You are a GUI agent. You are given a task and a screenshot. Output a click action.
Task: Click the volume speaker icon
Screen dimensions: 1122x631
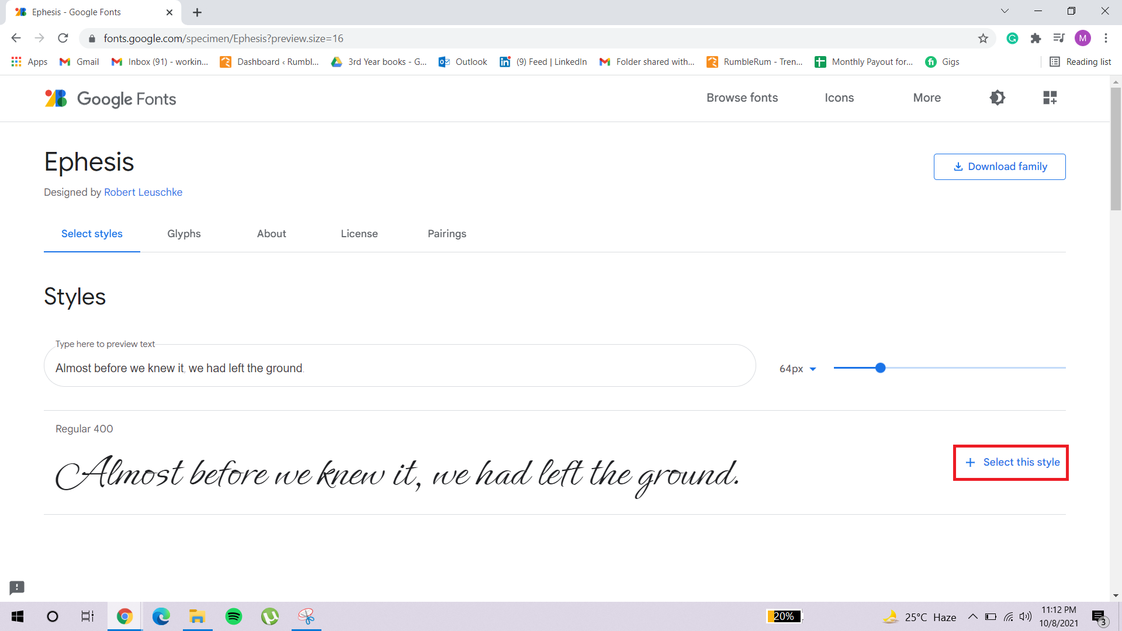[x=1026, y=616]
